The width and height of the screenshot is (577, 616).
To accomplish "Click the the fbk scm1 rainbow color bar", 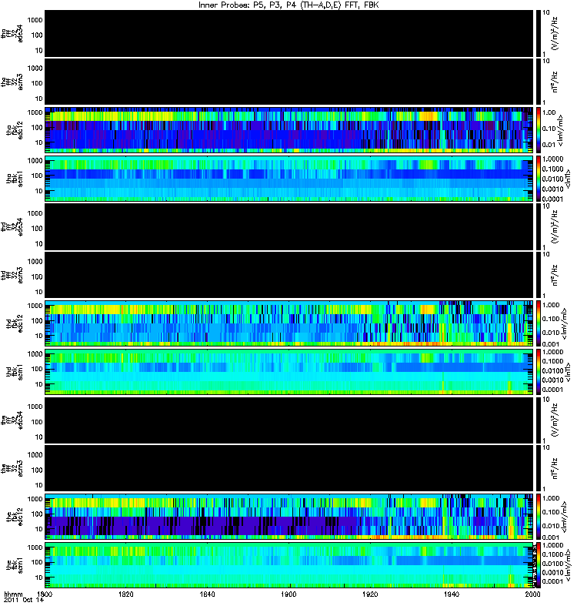I will [538, 565].
